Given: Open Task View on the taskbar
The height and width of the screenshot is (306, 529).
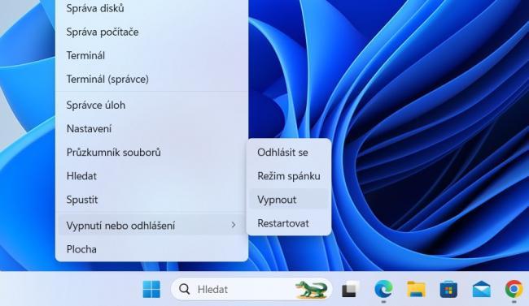Looking at the screenshot, I should 350,289.
